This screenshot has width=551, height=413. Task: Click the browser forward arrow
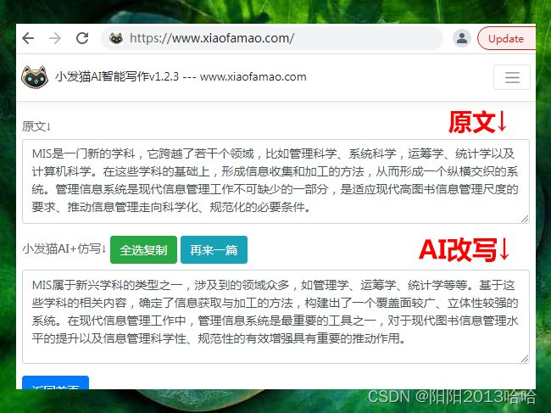pyautogui.click(x=55, y=38)
